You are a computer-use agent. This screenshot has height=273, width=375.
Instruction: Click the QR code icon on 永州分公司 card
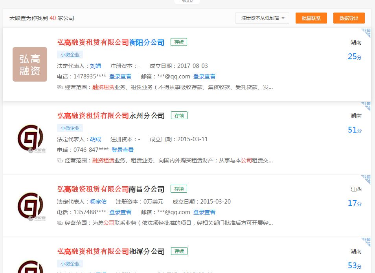(x=366, y=106)
